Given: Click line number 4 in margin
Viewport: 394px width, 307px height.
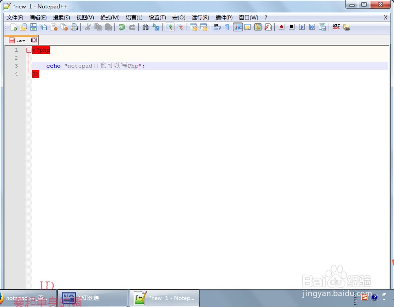Looking at the screenshot, I should [x=16, y=74].
